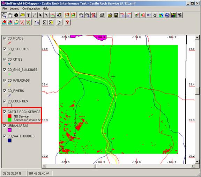Image resolution: width=201 pixels, height=177 pixels.
Task: Open the Configuration menu
Action: pos(31,9)
